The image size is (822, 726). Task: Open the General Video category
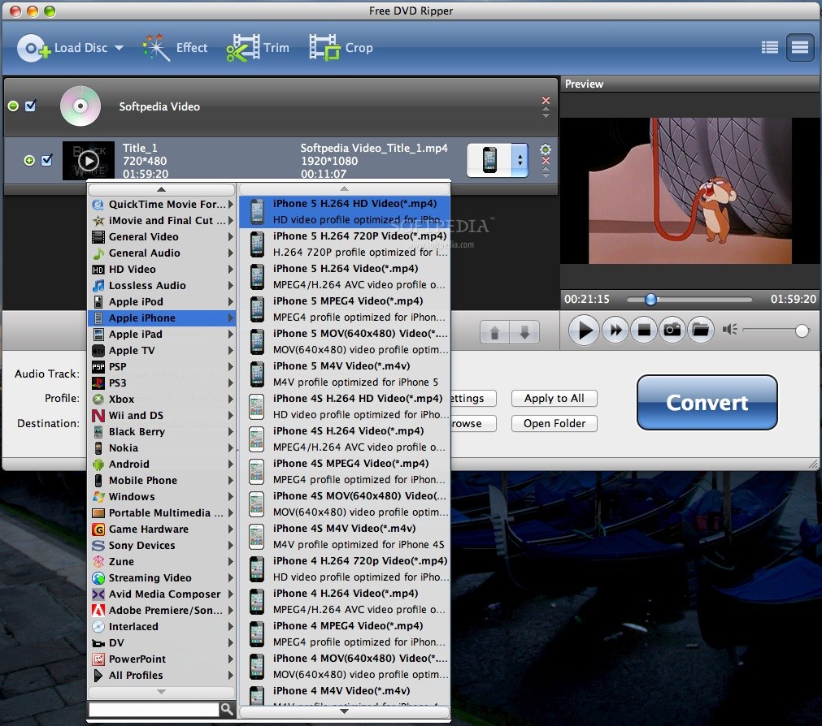[162, 236]
